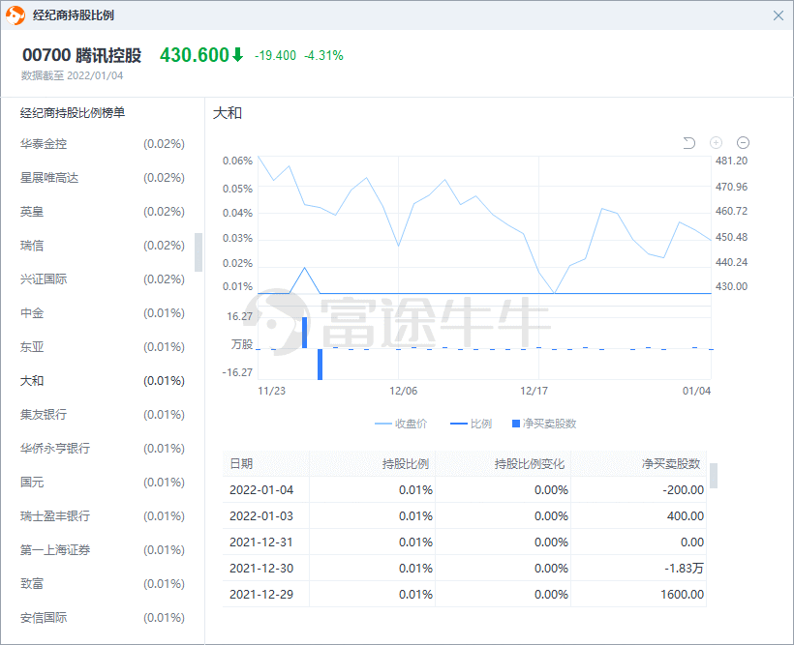Open the 瑞信 broker holdings
This screenshot has height=645, width=794.
(x=32, y=246)
